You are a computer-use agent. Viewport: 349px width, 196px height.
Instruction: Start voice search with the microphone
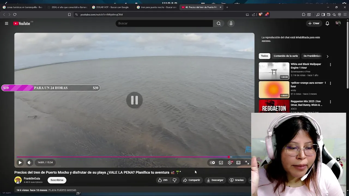point(231,23)
